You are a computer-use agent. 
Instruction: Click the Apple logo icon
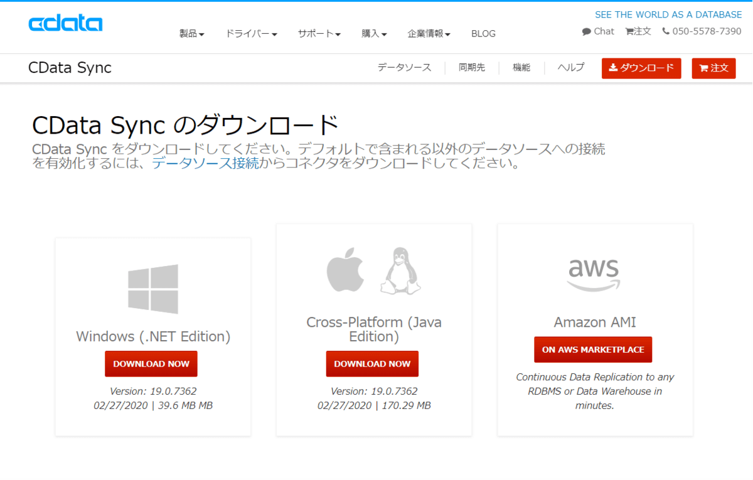pos(345,270)
